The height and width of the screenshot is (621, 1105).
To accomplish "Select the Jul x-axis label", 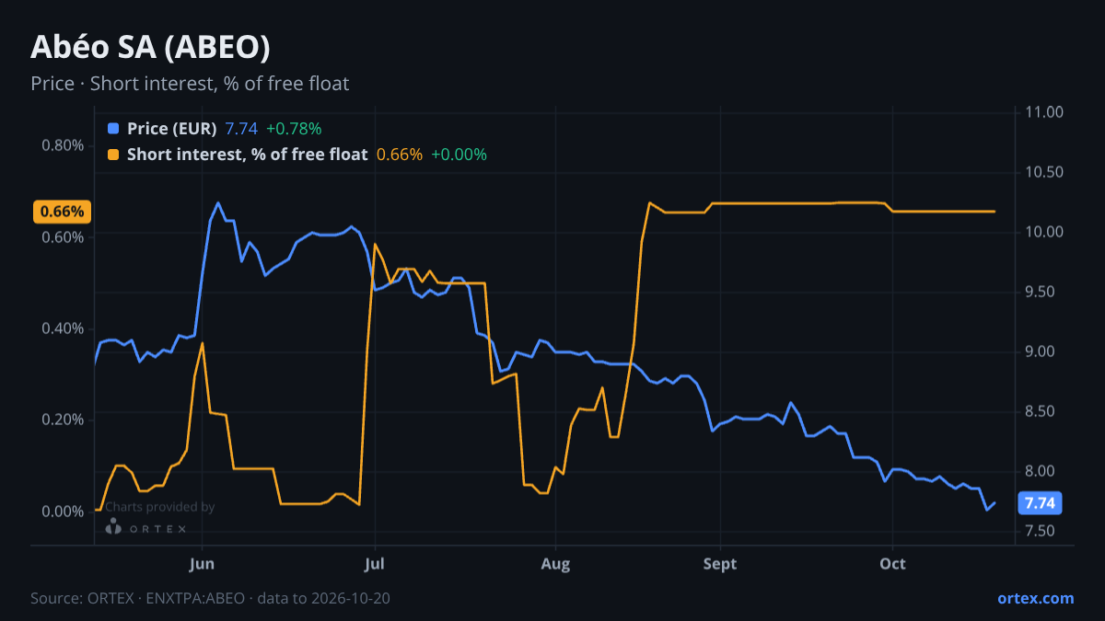I will [x=374, y=564].
